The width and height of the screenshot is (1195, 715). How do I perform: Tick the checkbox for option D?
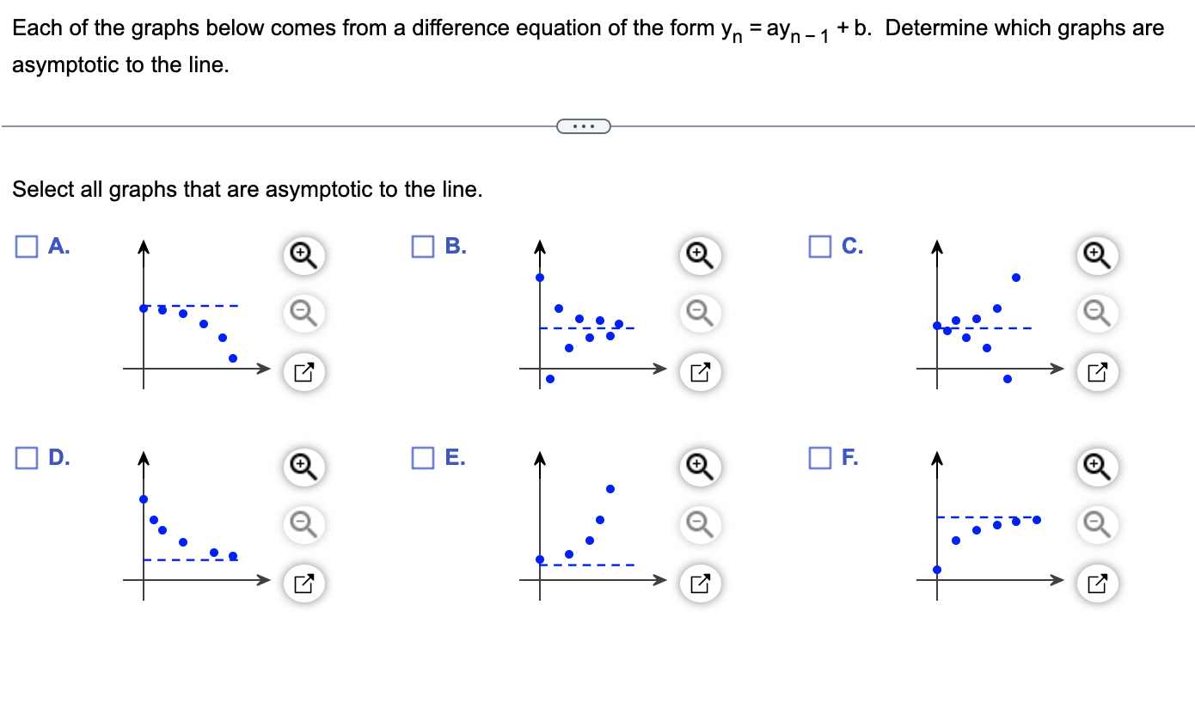[26, 458]
